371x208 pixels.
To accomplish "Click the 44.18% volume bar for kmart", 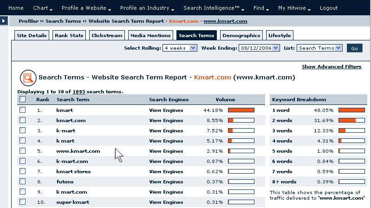I will (241, 110).
